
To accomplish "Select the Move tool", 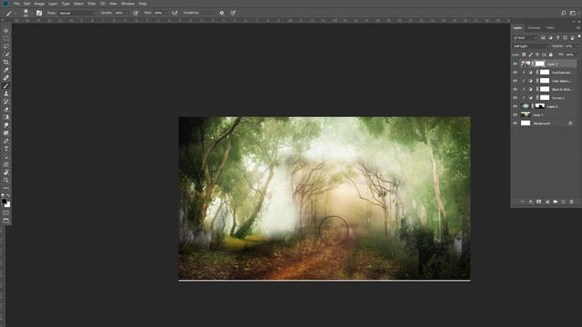I will [x=6, y=31].
